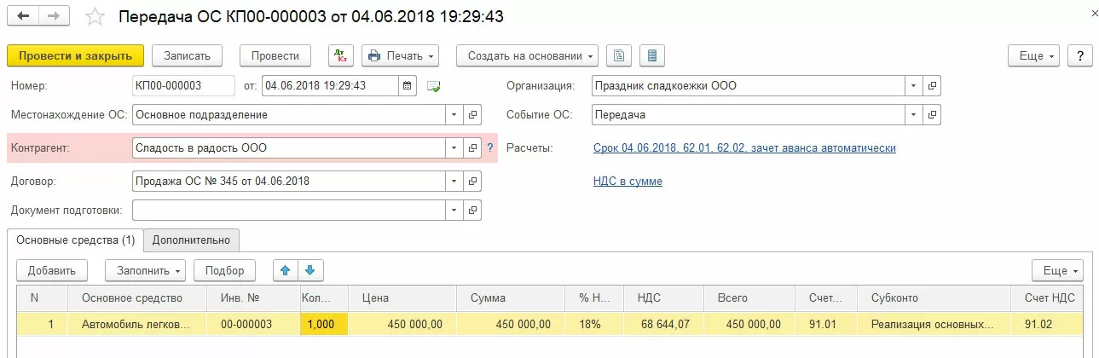Open Контрагент record with open-form icon
Viewport: 1099px width, 358px height.
[x=473, y=147]
